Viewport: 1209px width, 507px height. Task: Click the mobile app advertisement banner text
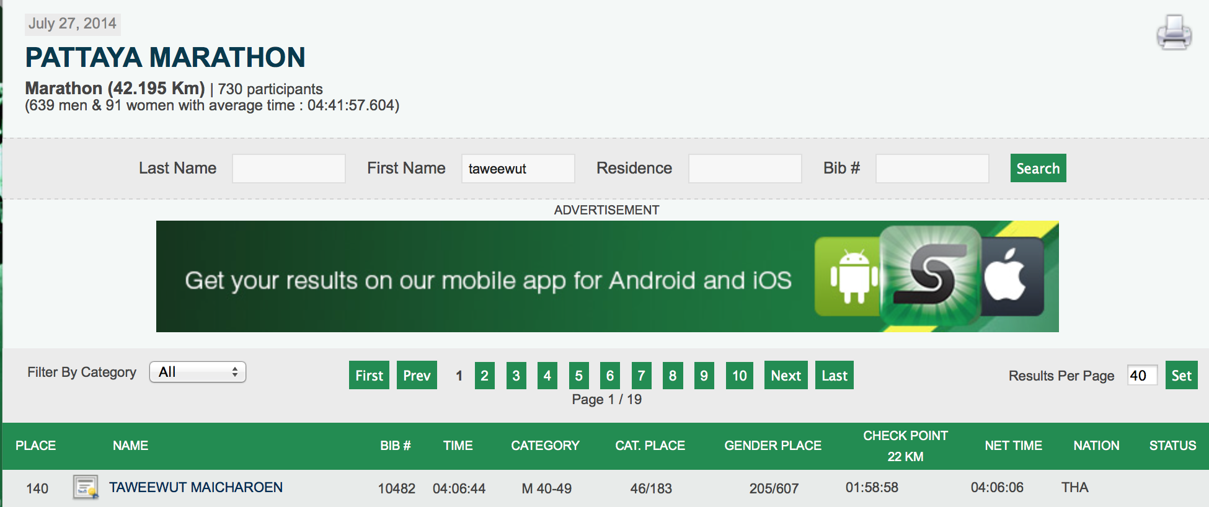coord(488,280)
